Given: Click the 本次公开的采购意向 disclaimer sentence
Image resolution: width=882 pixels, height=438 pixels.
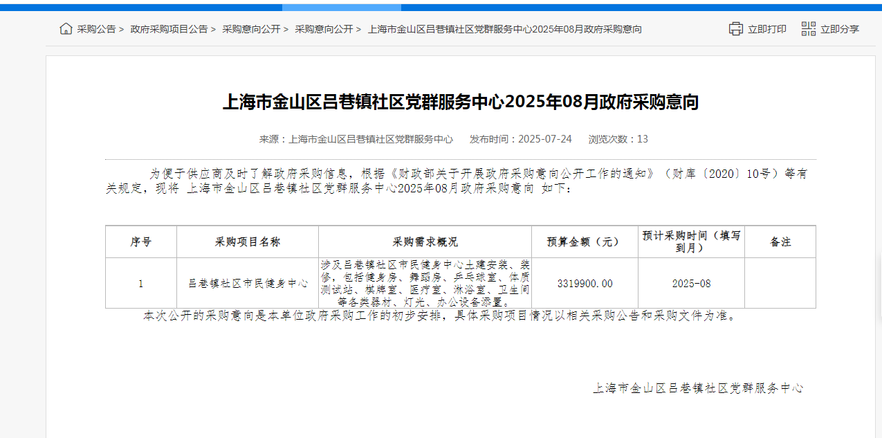Looking at the screenshot, I should click(441, 316).
